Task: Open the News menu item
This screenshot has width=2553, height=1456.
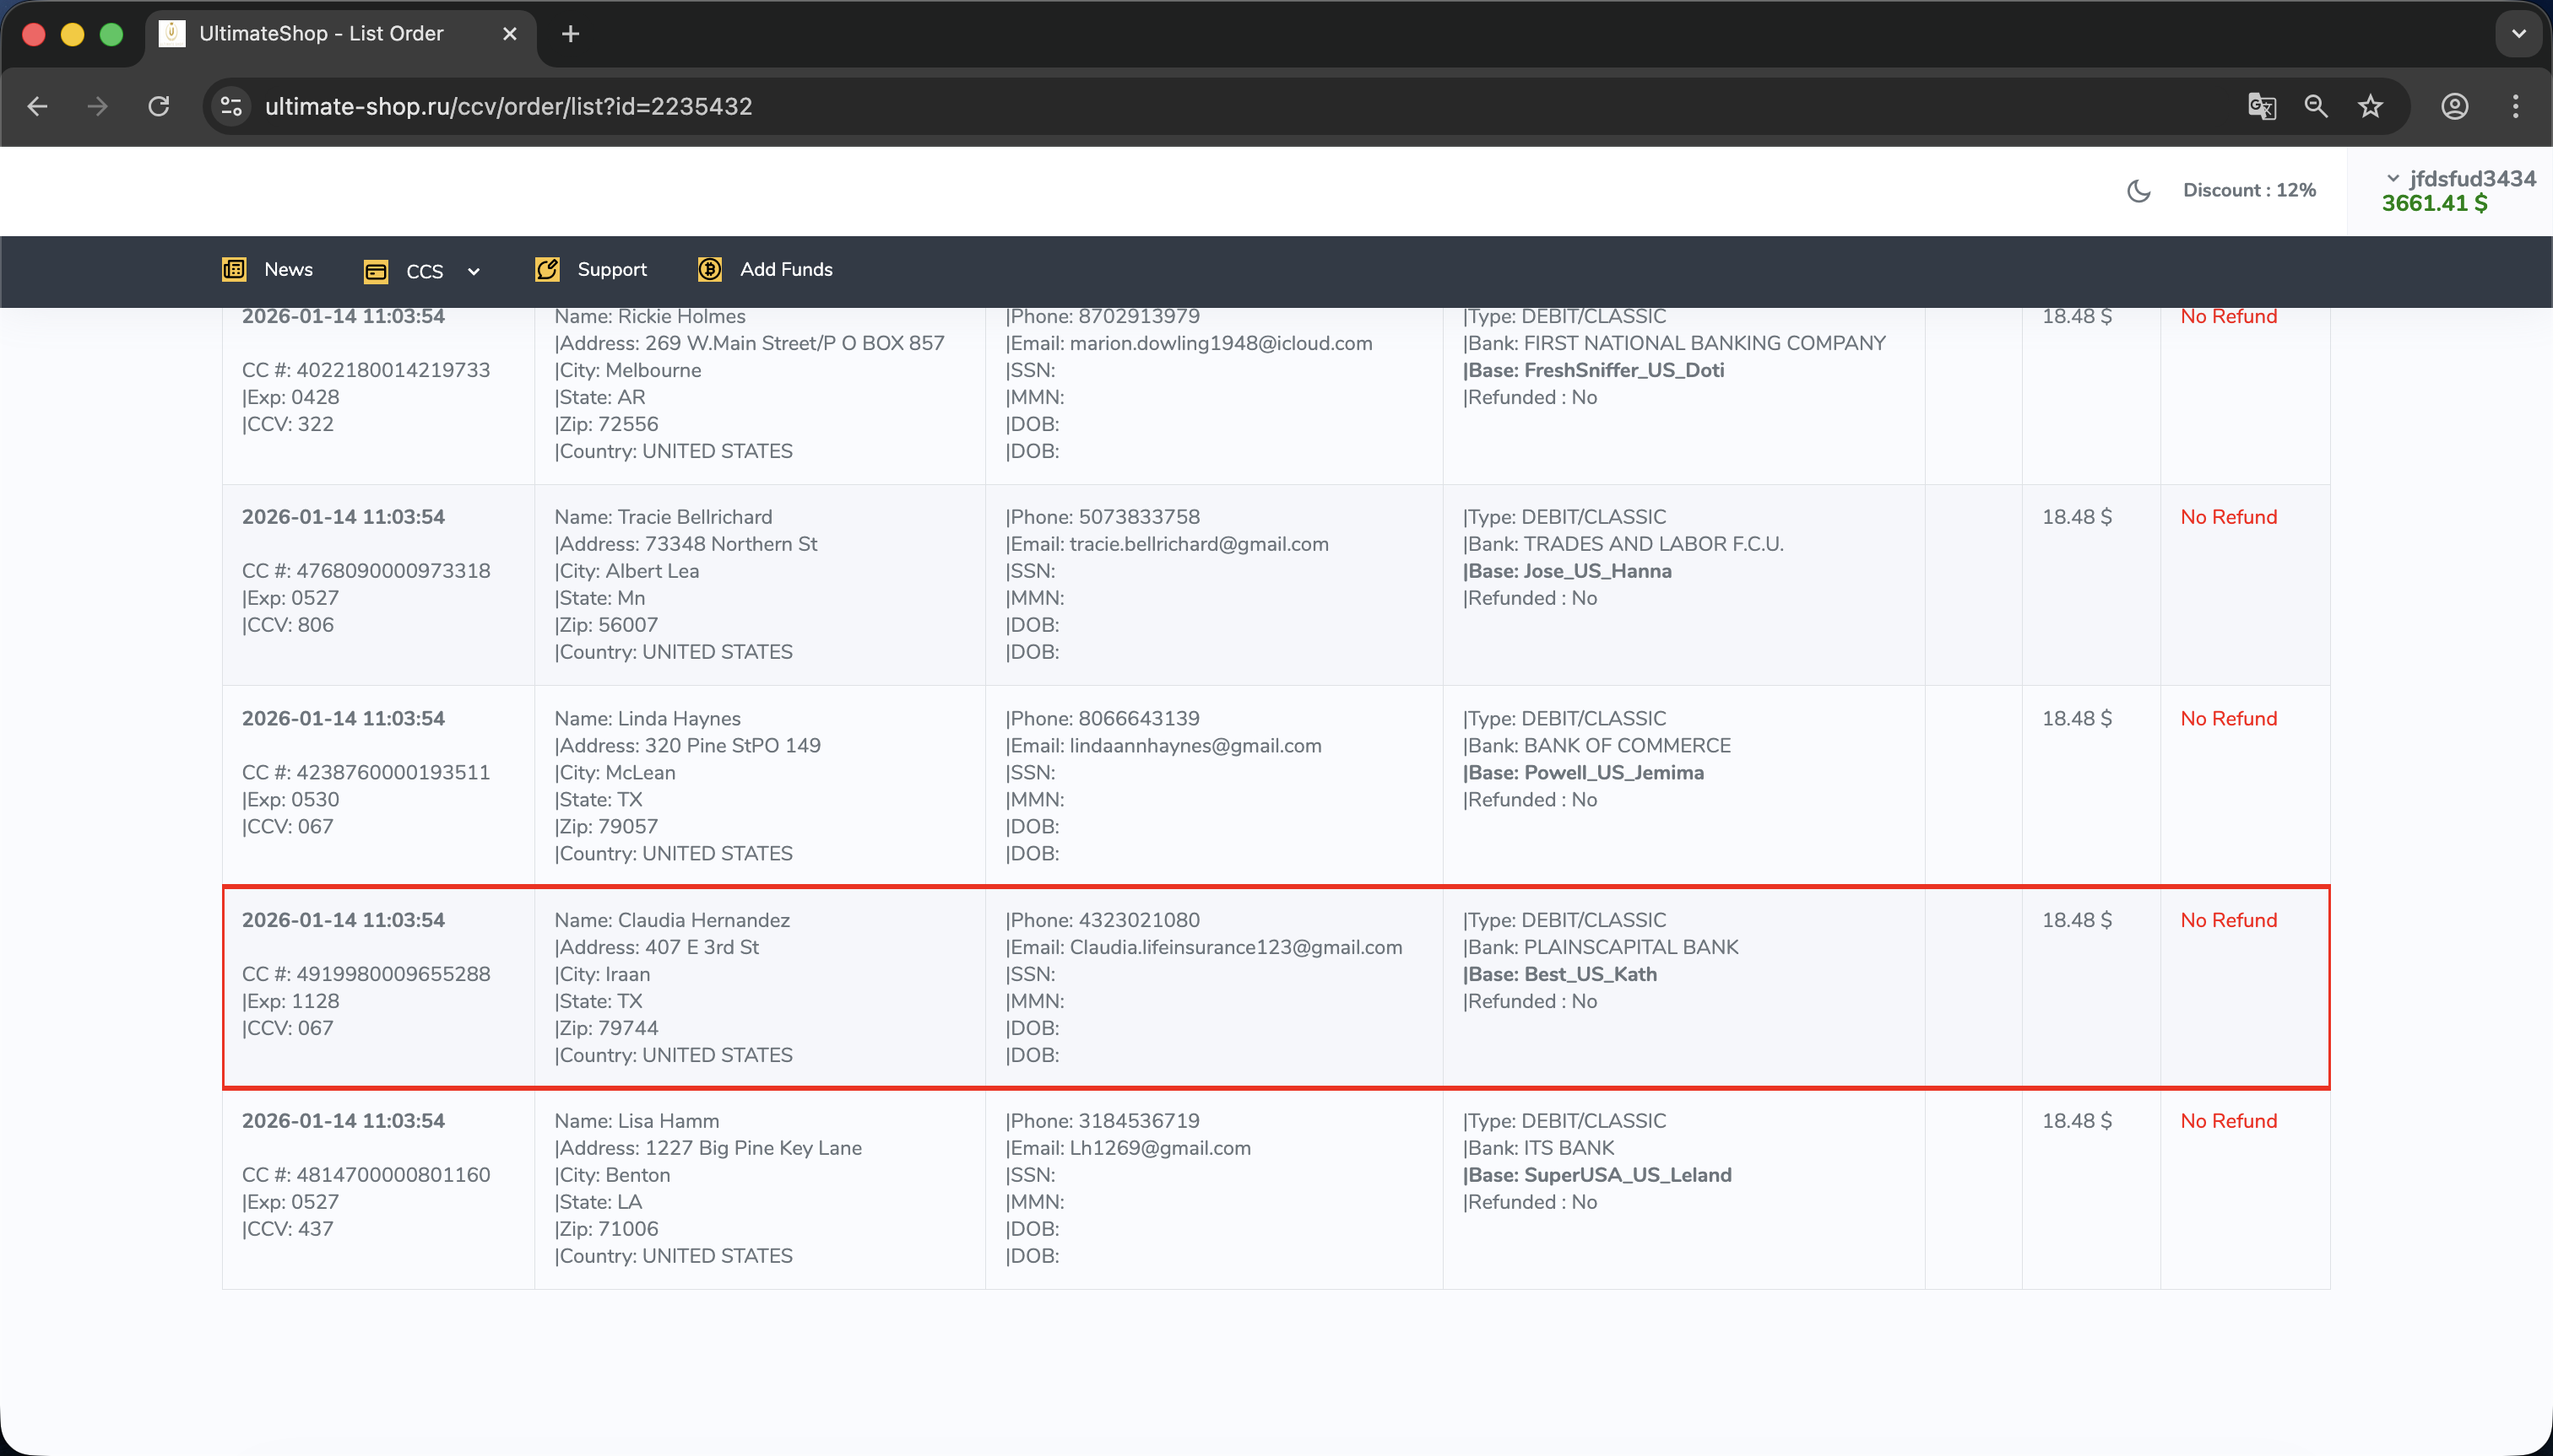Action: pos(288,269)
